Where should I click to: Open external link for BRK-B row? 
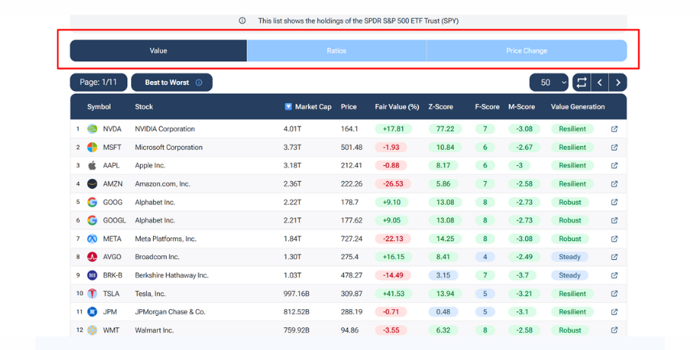[x=614, y=276]
